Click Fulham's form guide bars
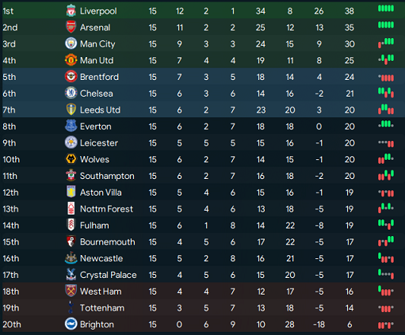The image size is (405, 335). 386,224
